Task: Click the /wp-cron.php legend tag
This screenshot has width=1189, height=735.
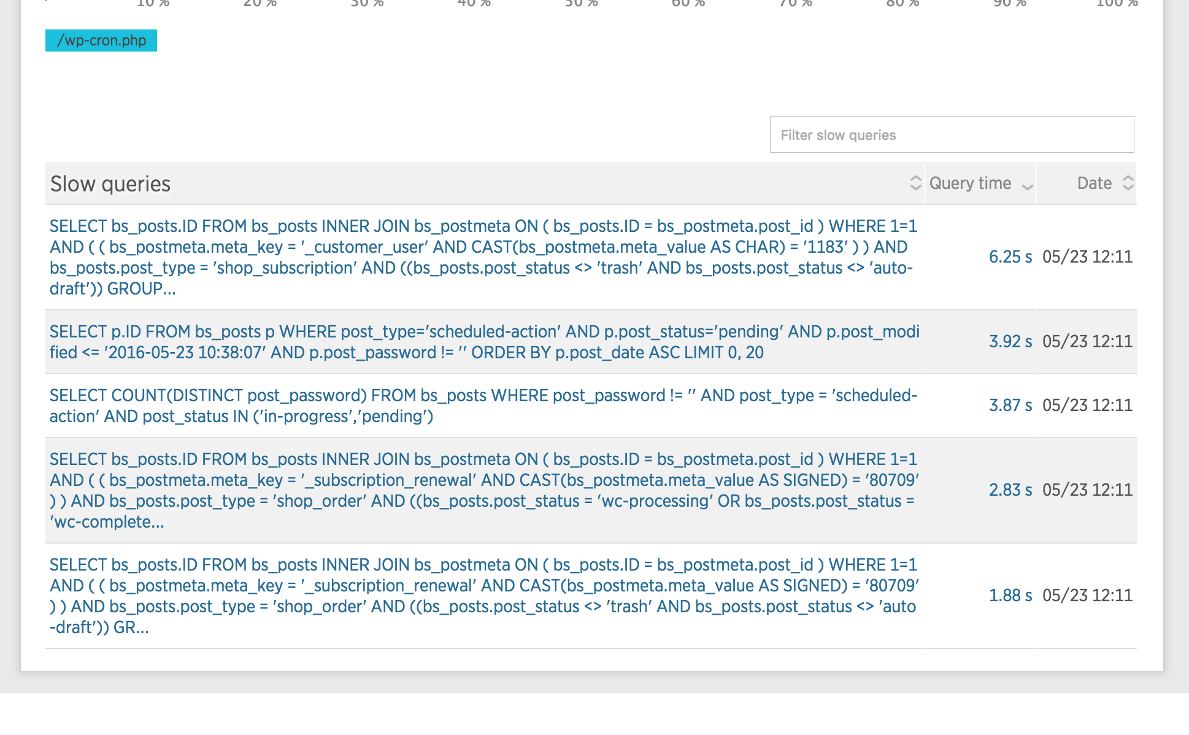Action: tap(101, 40)
